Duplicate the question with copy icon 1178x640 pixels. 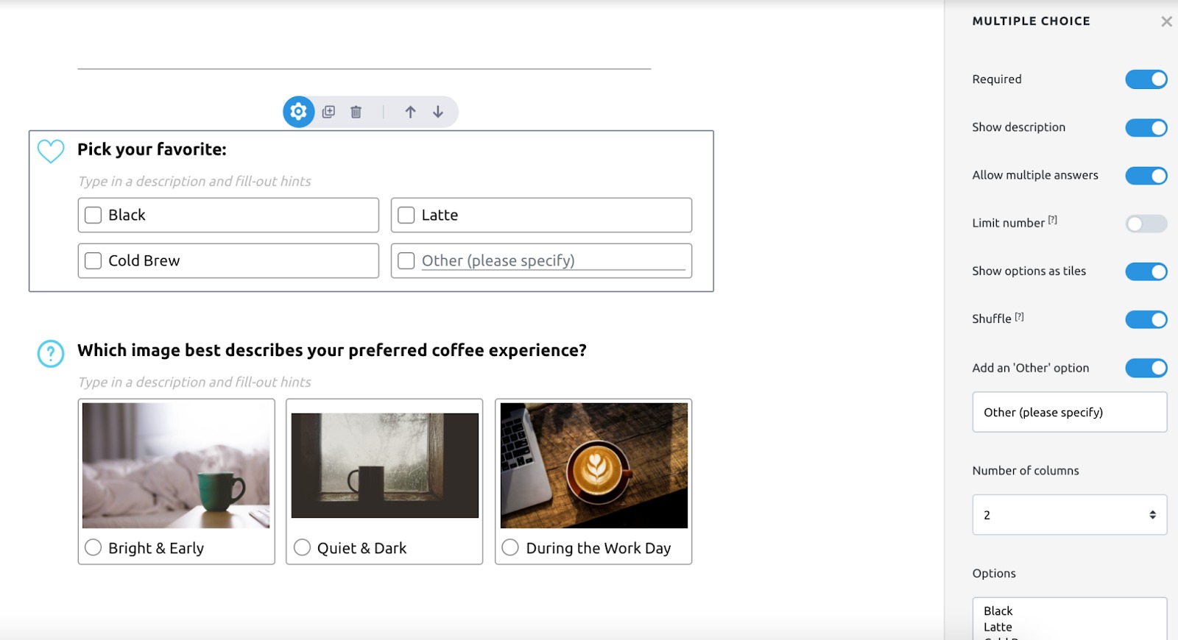click(x=328, y=112)
